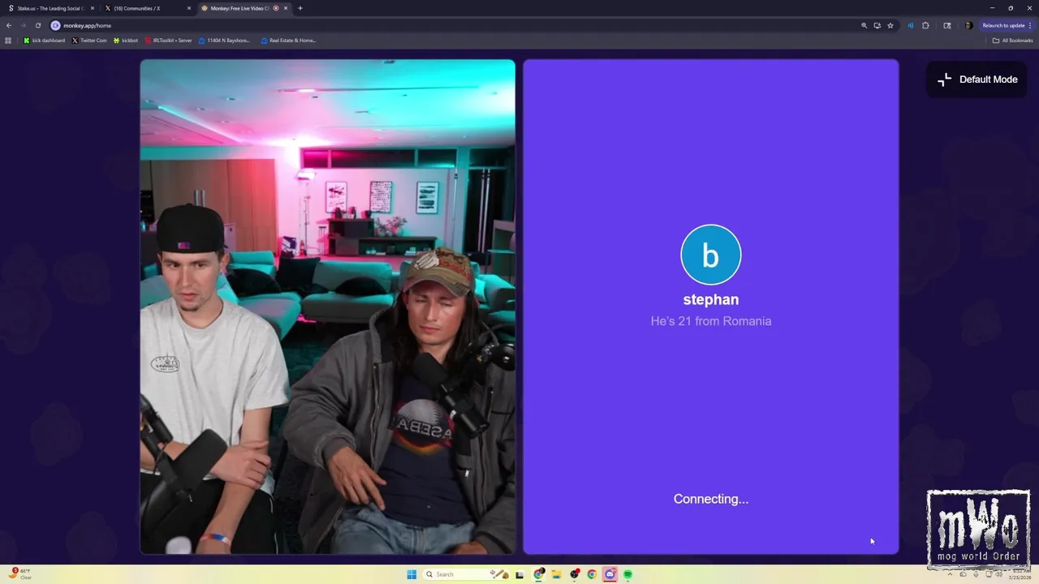Close the Stake.us tab
Screen dimensions: 1039x584
click(93, 8)
